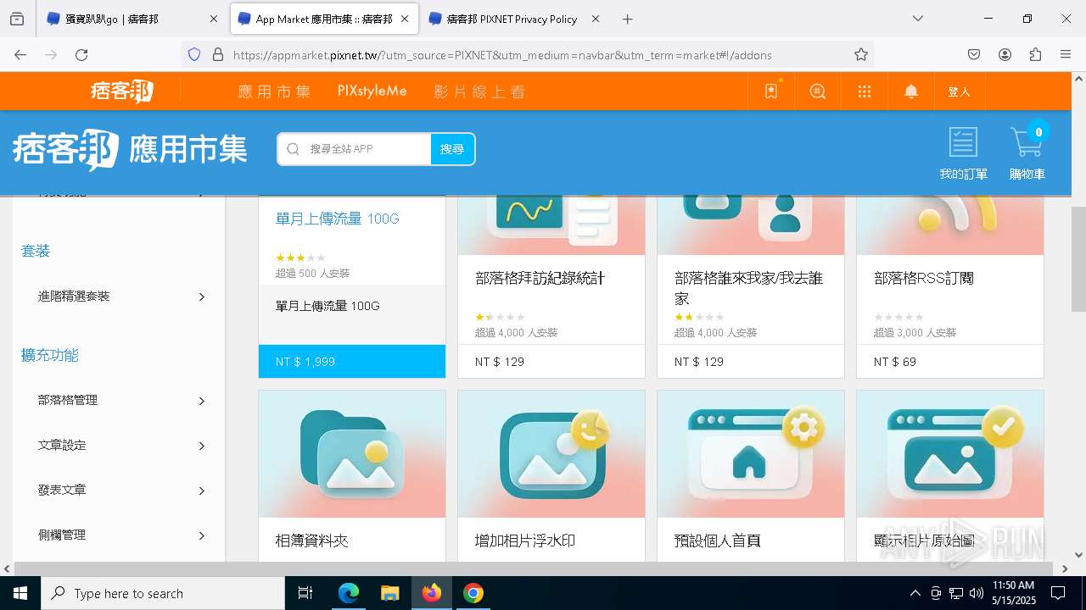The height and width of the screenshot is (610, 1086).
Task: Click the site padlock icon
Action: 218,54
